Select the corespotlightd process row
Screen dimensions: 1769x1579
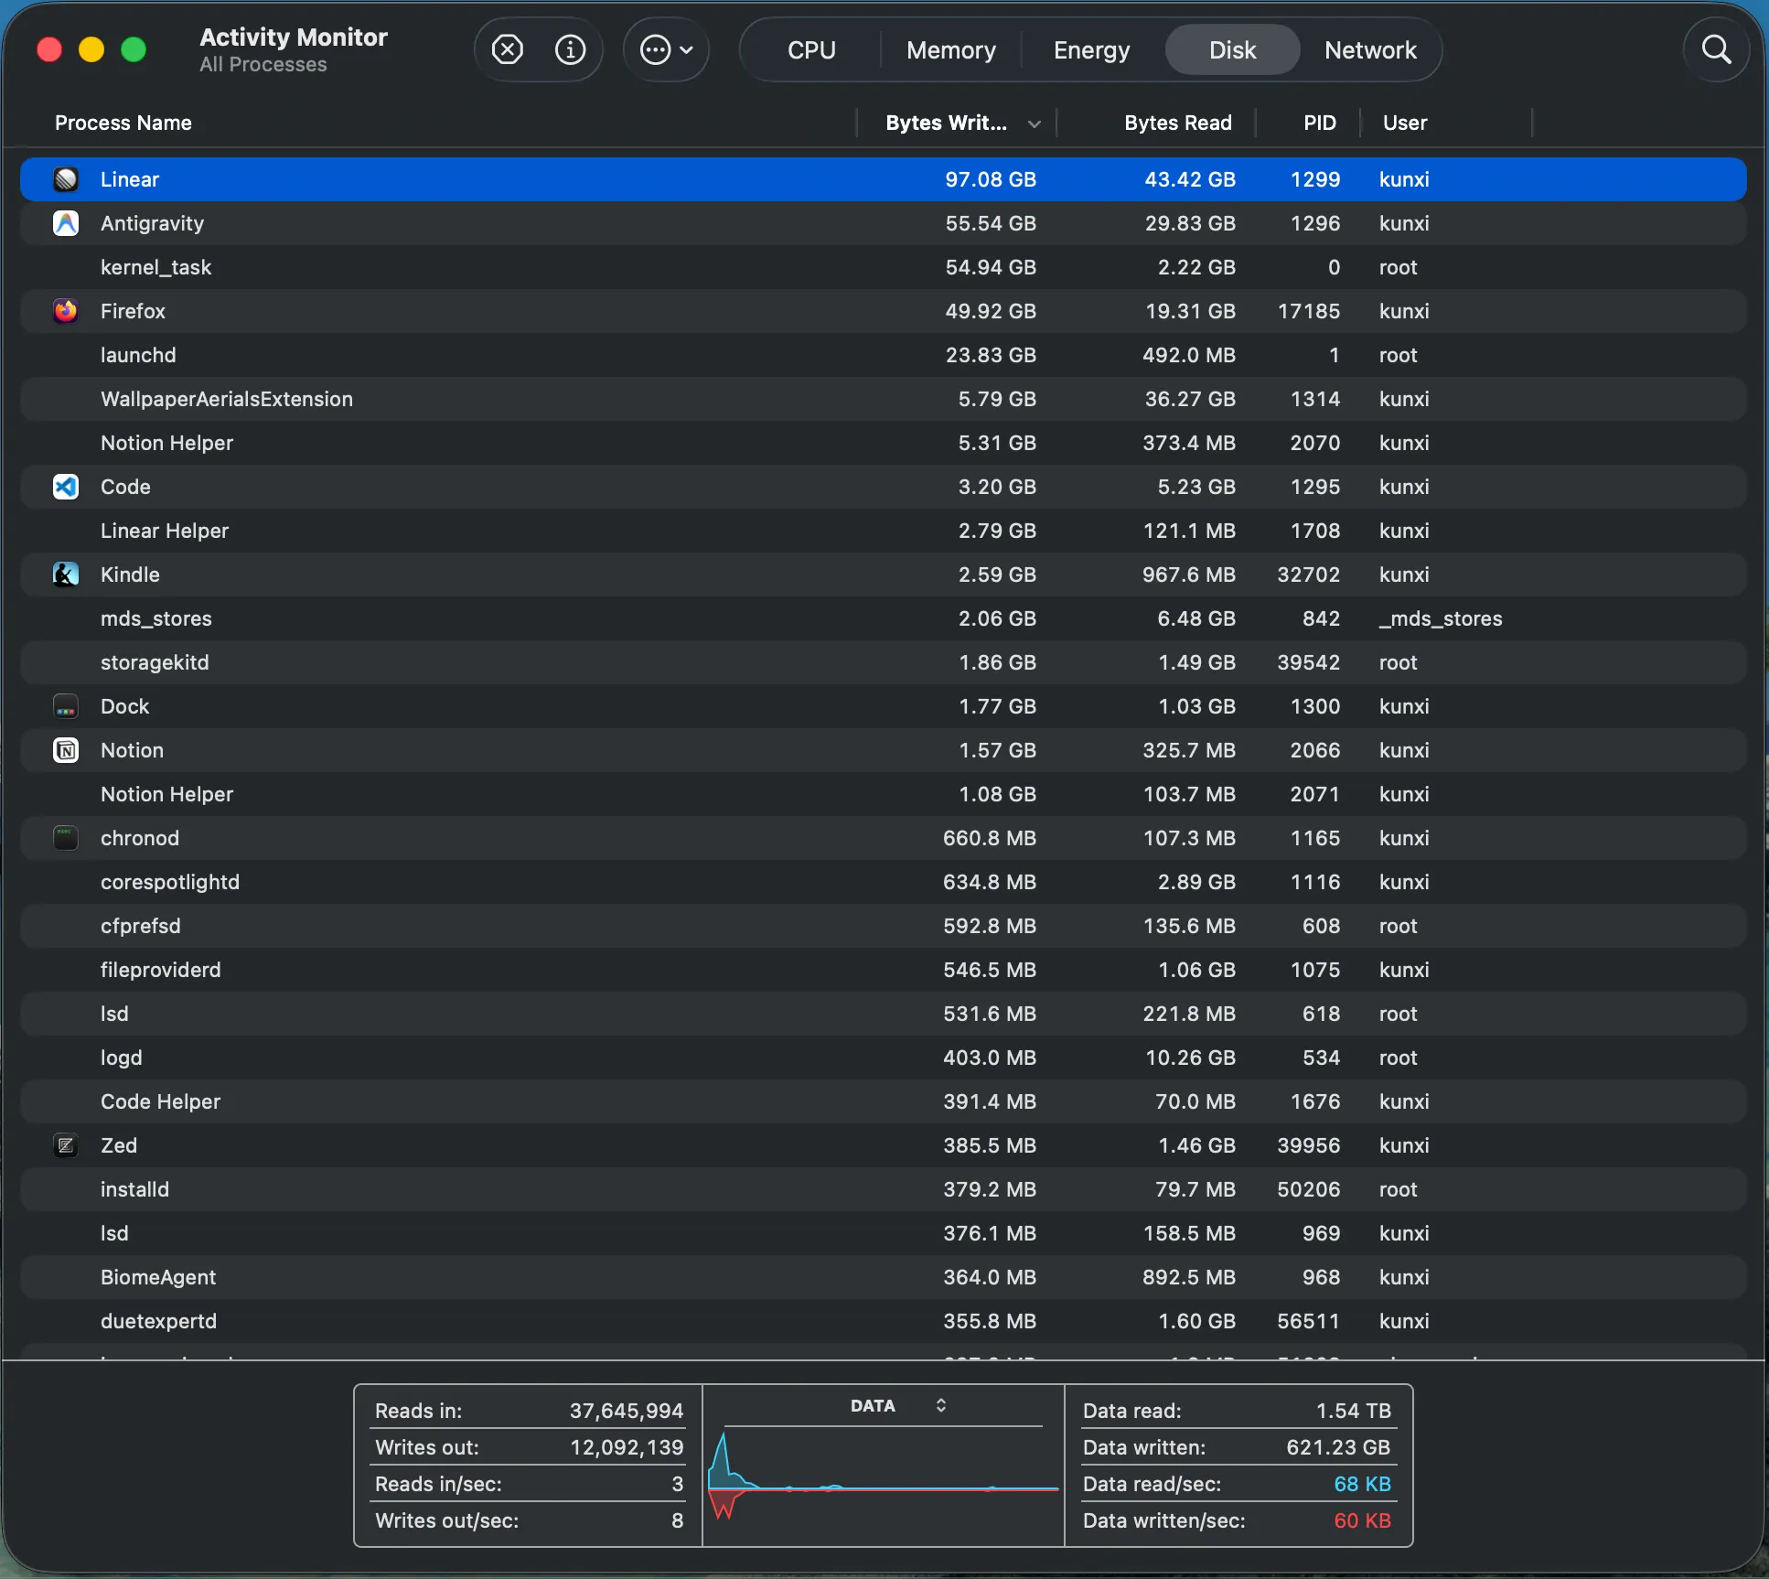(884, 882)
